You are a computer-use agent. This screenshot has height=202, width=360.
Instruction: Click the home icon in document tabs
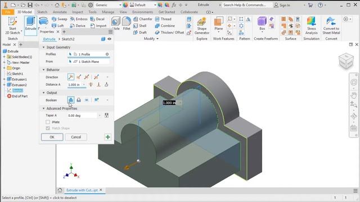(60, 190)
